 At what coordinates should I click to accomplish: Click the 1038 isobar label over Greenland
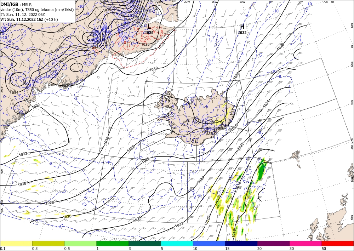click(x=60, y=30)
